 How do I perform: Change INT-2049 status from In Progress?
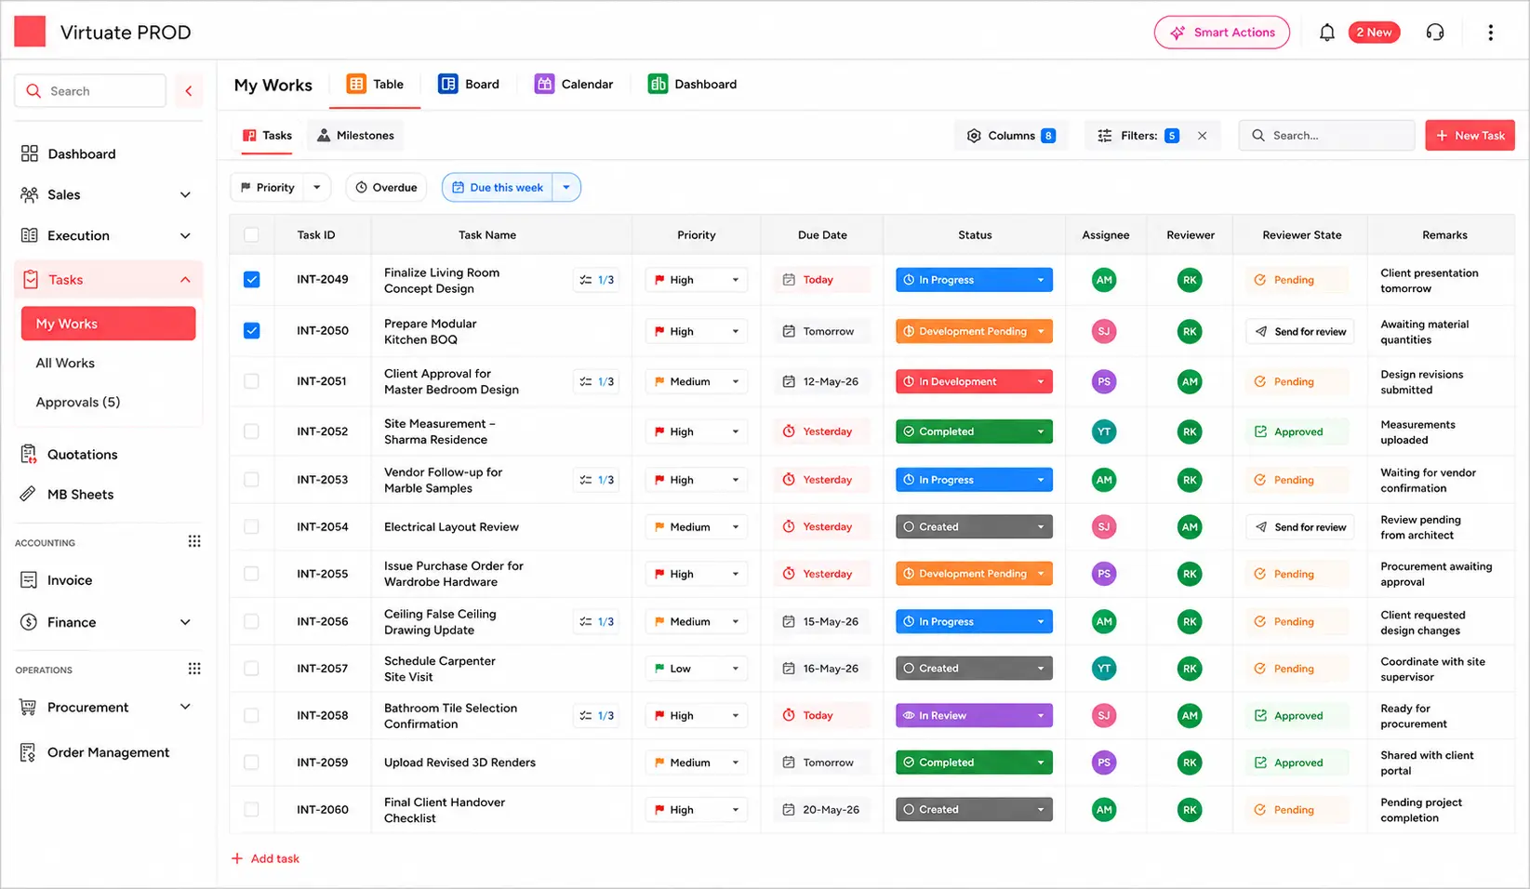pos(974,280)
